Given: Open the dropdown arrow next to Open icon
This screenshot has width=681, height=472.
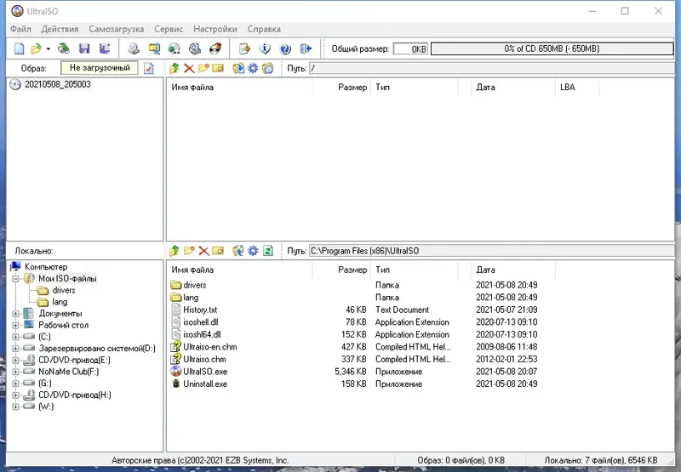Looking at the screenshot, I should 49,48.
